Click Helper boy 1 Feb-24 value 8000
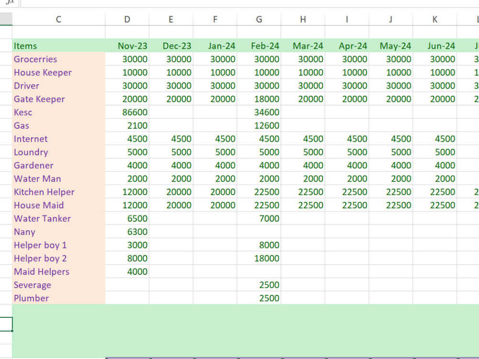This screenshot has height=359, width=479. [x=259, y=245]
